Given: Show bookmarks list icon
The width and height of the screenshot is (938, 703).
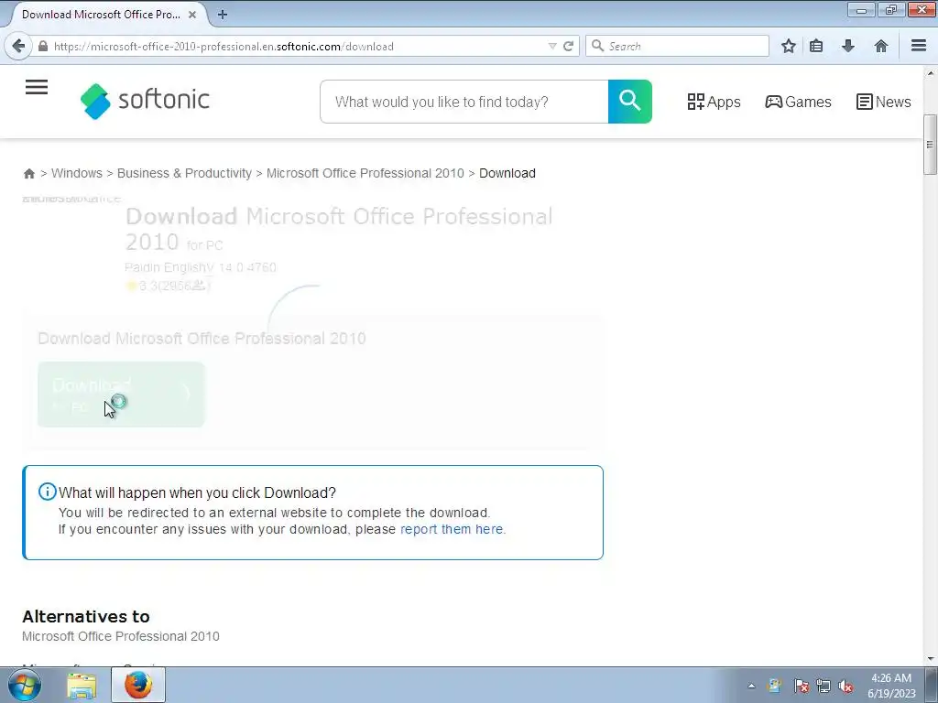Looking at the screenshot, I should tap(816, 46).
